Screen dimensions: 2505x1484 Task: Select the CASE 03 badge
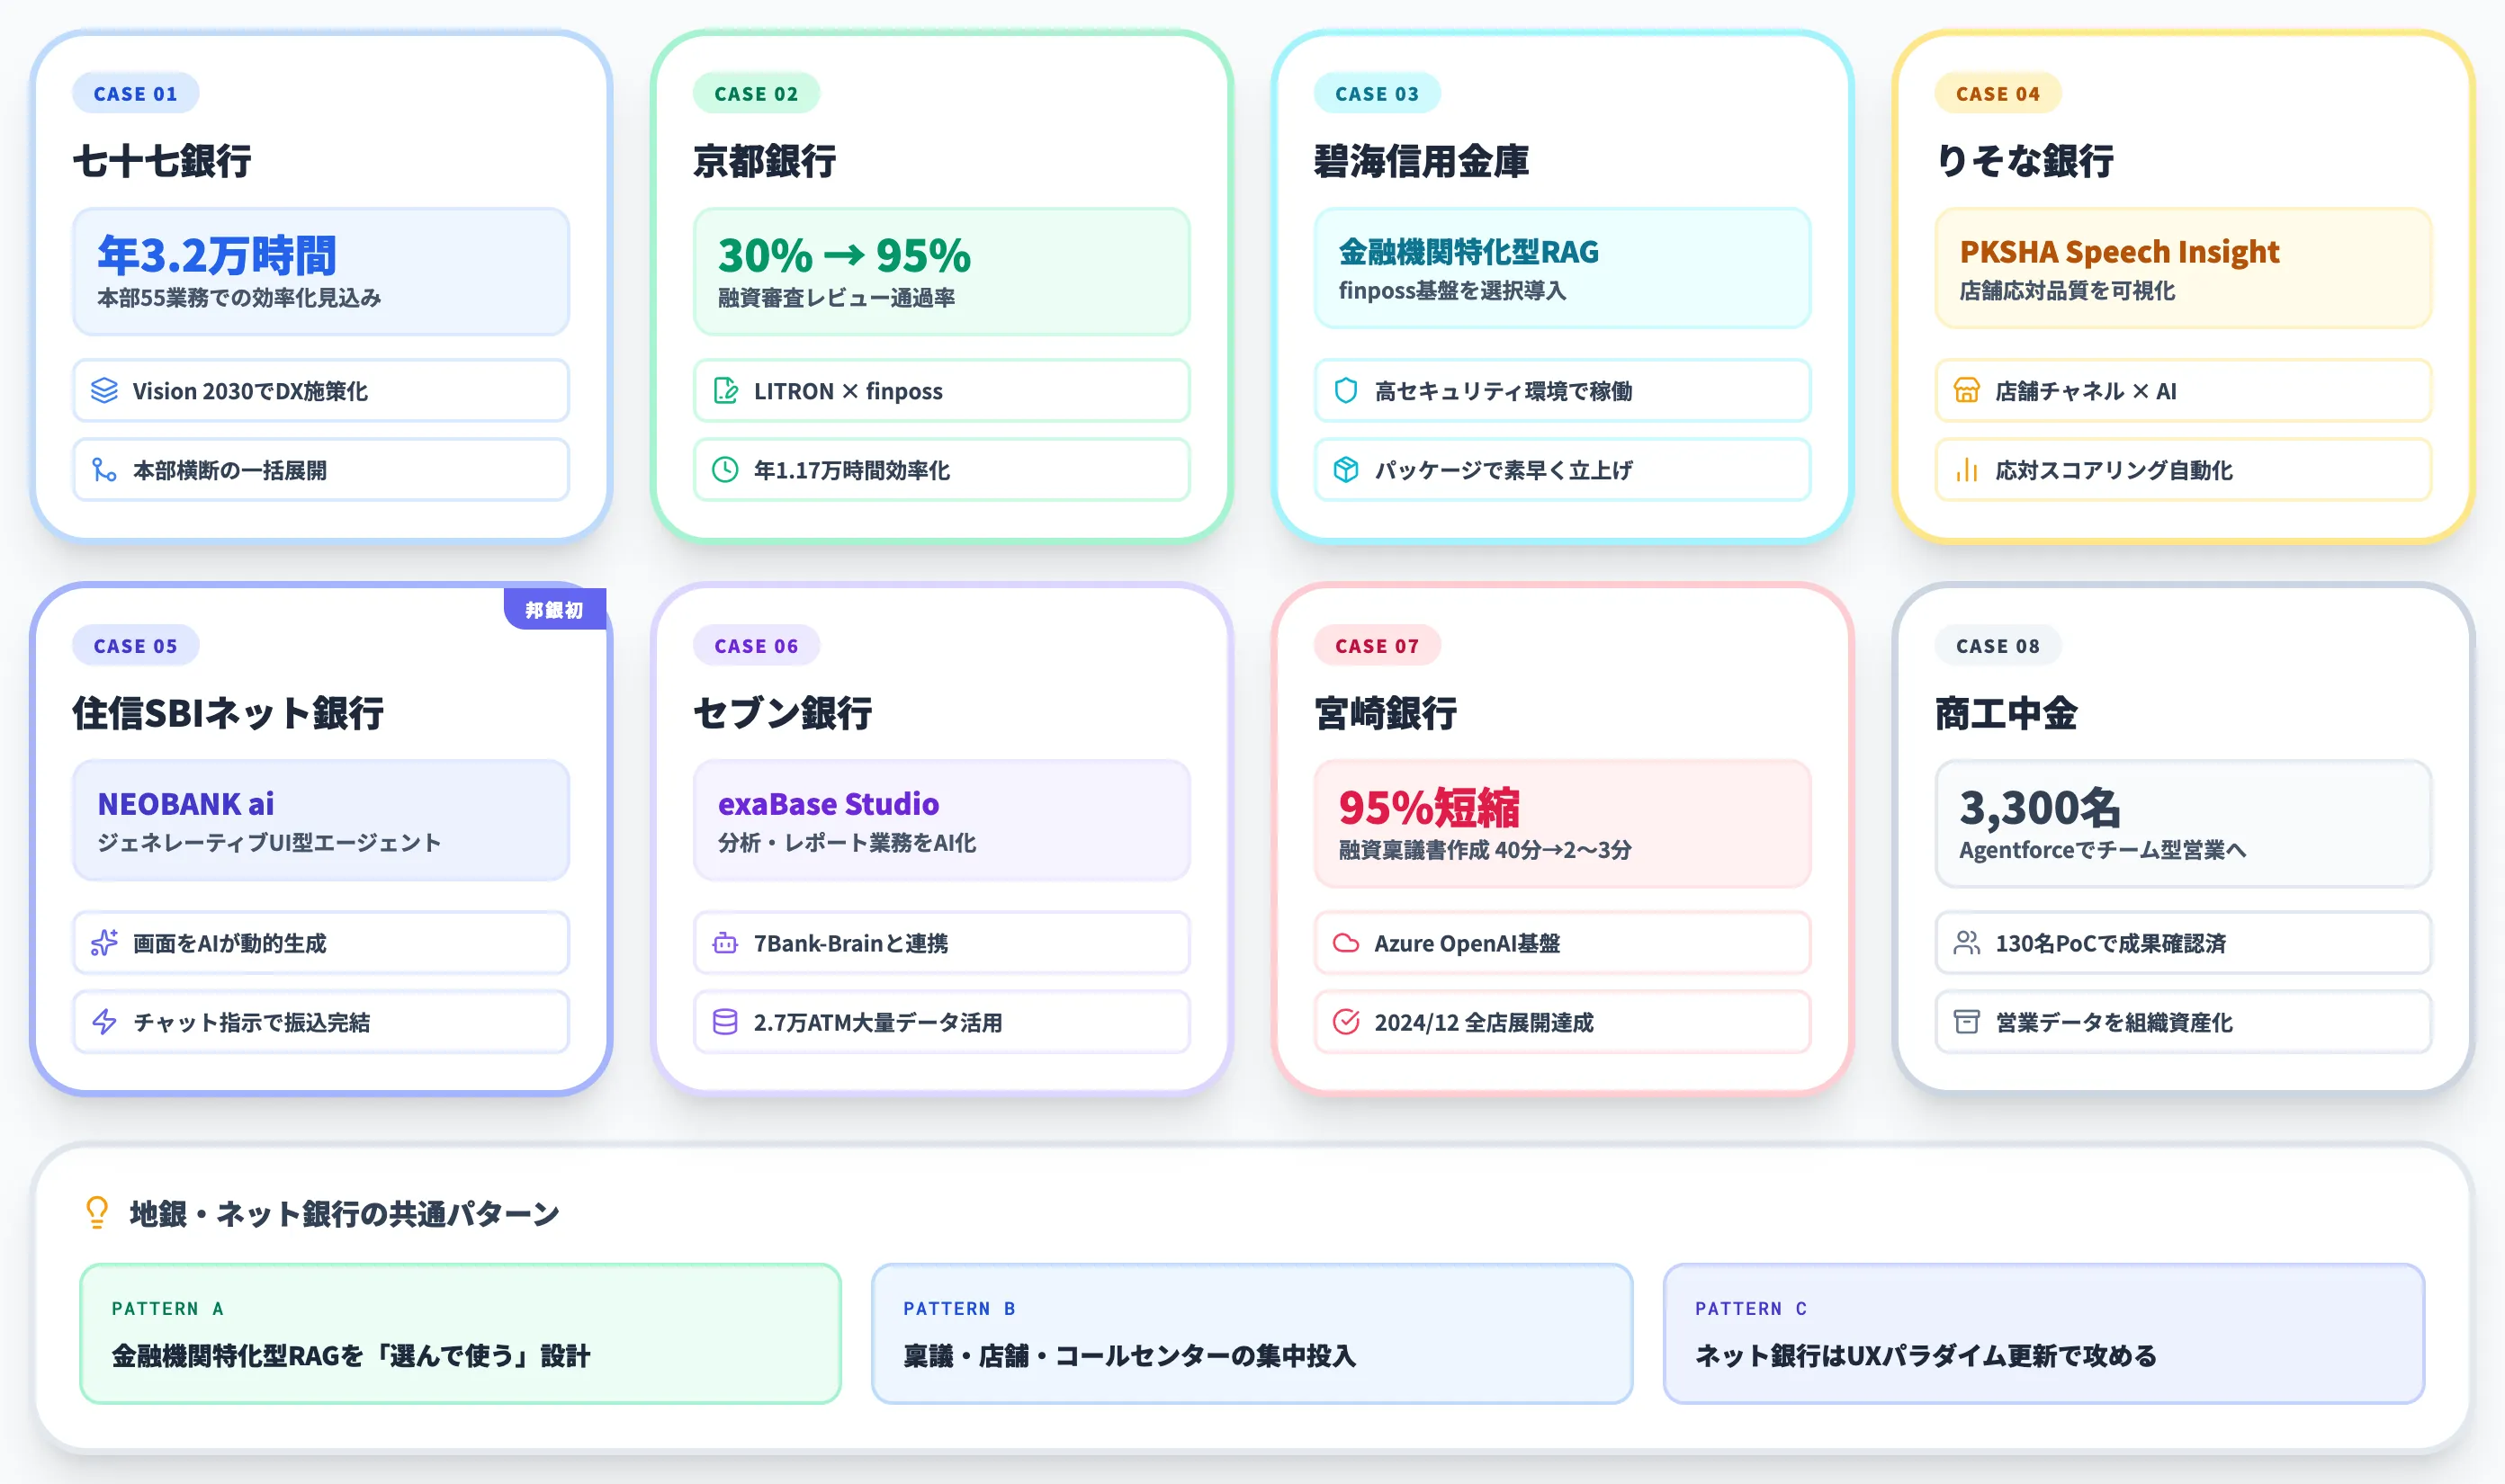tap(1378, 94)
